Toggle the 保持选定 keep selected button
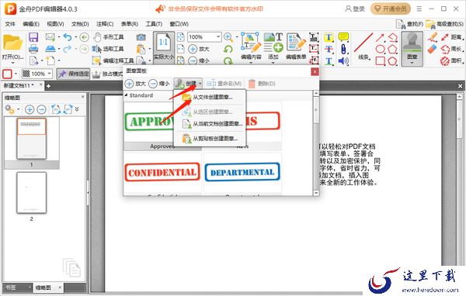 pyautogui.click(x=74, y=74)
